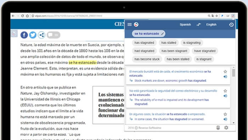This screenshot has height=140, width=248.
Task: Open the Spanish source language selector
Action: click(x=185, y=25)
